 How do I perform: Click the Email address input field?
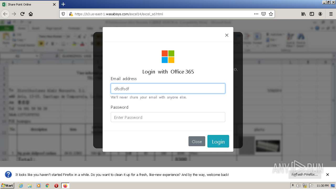tap(168, 89)
